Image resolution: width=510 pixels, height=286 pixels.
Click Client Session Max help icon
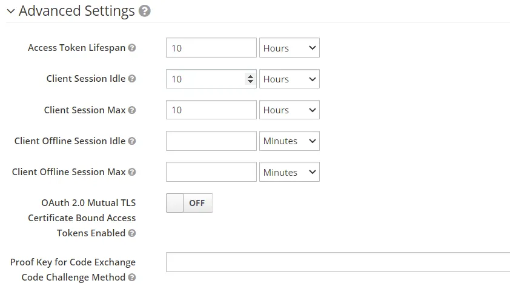click(132, 110)
